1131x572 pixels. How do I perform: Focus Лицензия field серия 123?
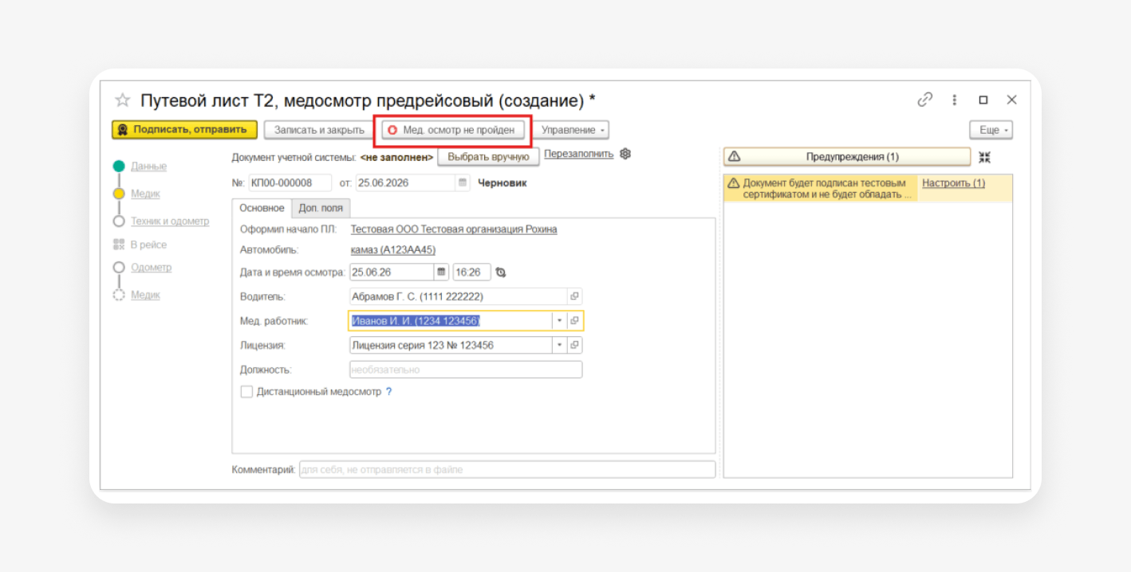coord(451,345)
